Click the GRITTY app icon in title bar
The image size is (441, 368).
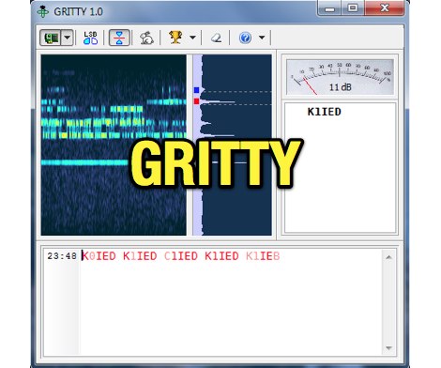point(43,11)
